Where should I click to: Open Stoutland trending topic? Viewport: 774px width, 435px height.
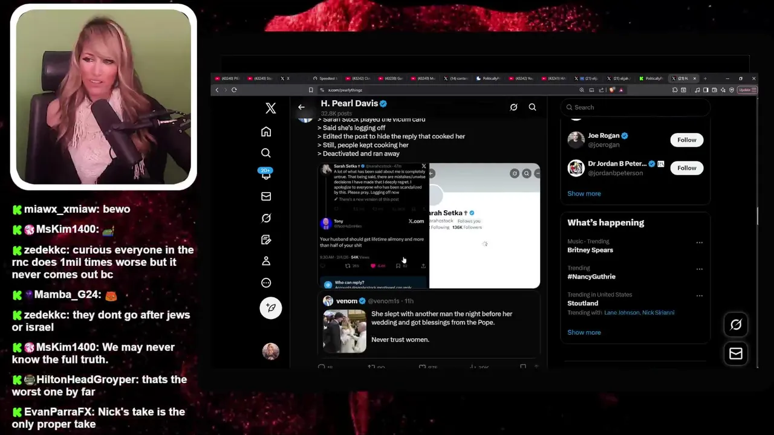(x=582, y=303)
